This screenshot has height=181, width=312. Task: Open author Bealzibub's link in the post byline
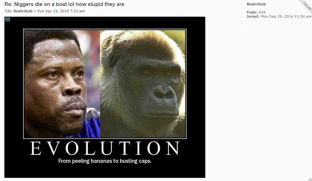point(23,11)
